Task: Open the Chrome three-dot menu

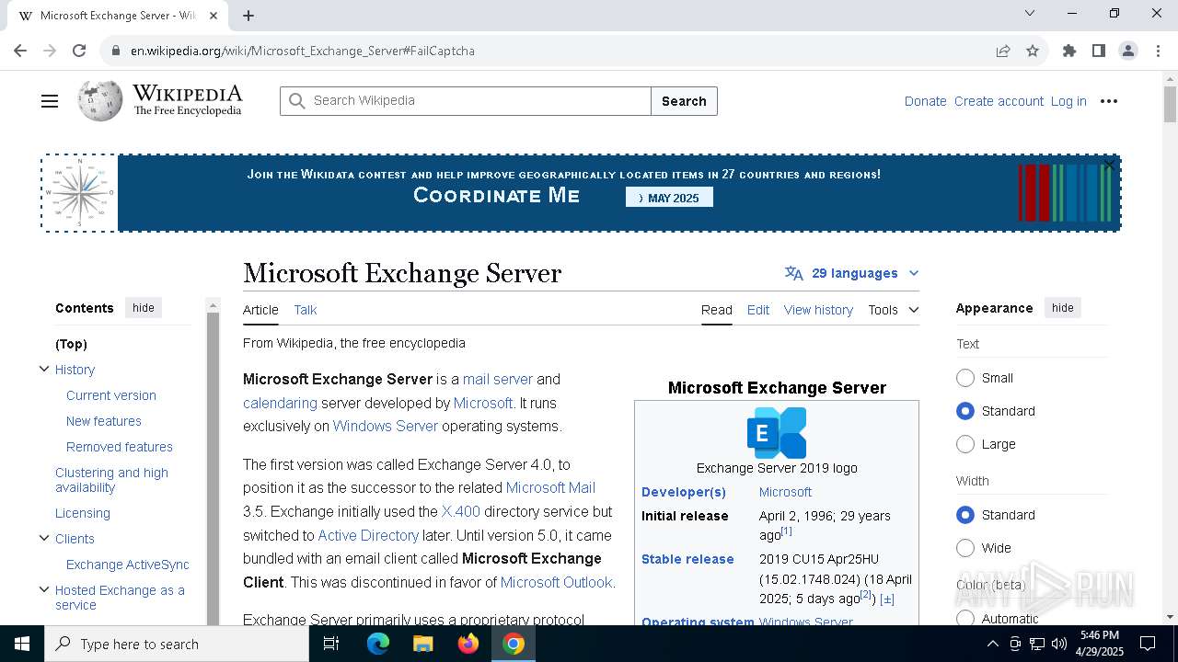Action: coord(1158,51)
